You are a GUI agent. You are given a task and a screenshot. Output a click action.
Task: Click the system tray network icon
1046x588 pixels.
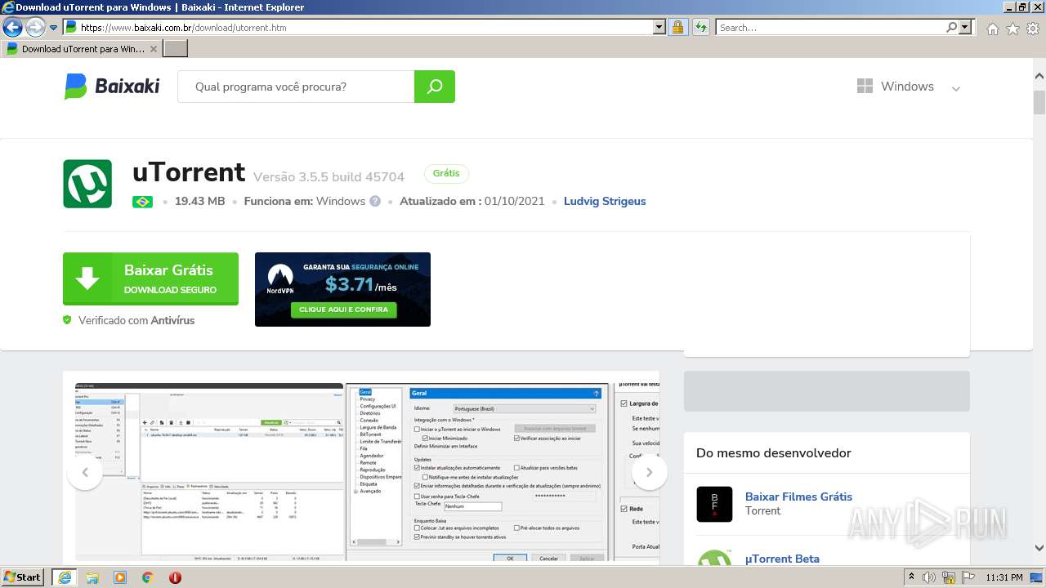[949, 577]
